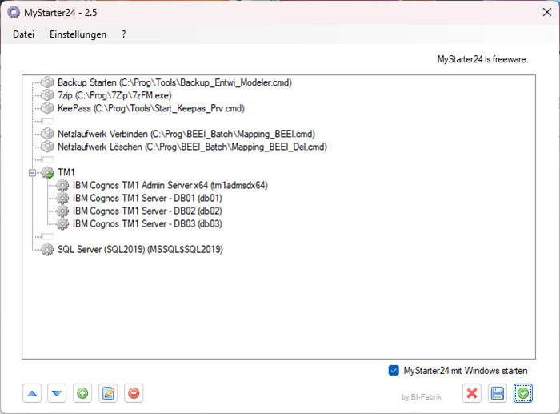560x414 pixels.
Task: Select IBM Cognos TM1 Server - DB01 row
Action: click(x=147, y=198)
